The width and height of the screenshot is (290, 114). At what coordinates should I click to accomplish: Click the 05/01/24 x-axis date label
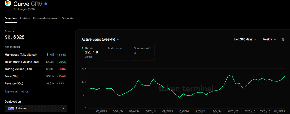(102, 112)
